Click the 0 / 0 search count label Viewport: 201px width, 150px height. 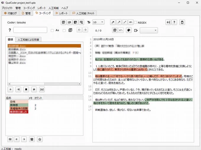98,30
